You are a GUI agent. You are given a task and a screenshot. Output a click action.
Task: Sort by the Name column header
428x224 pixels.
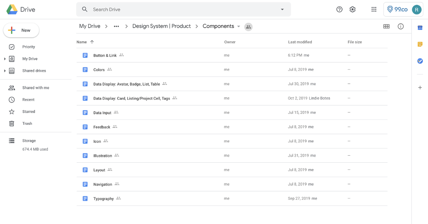[x=82, y=42]
